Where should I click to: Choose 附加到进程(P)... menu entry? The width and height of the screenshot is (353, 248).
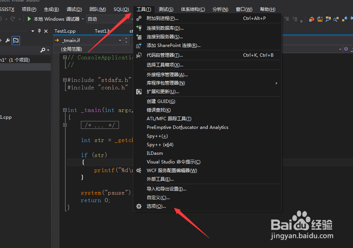tap(207, 18)
